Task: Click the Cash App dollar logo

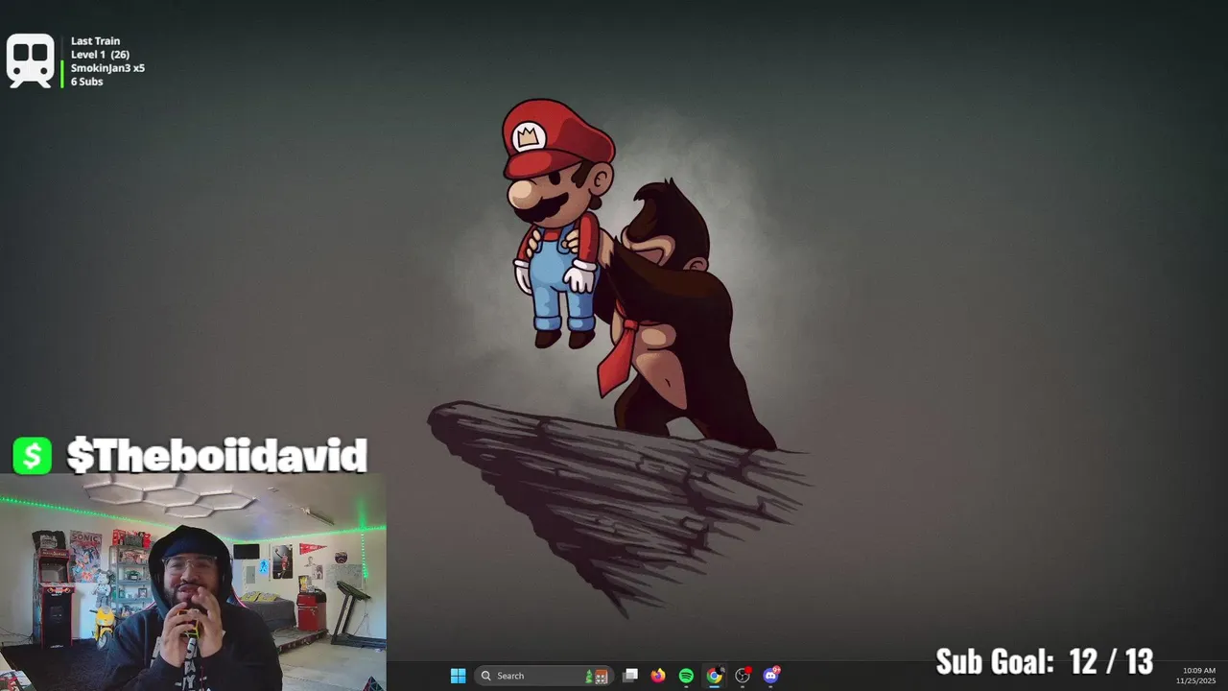Action: [33, 456]
